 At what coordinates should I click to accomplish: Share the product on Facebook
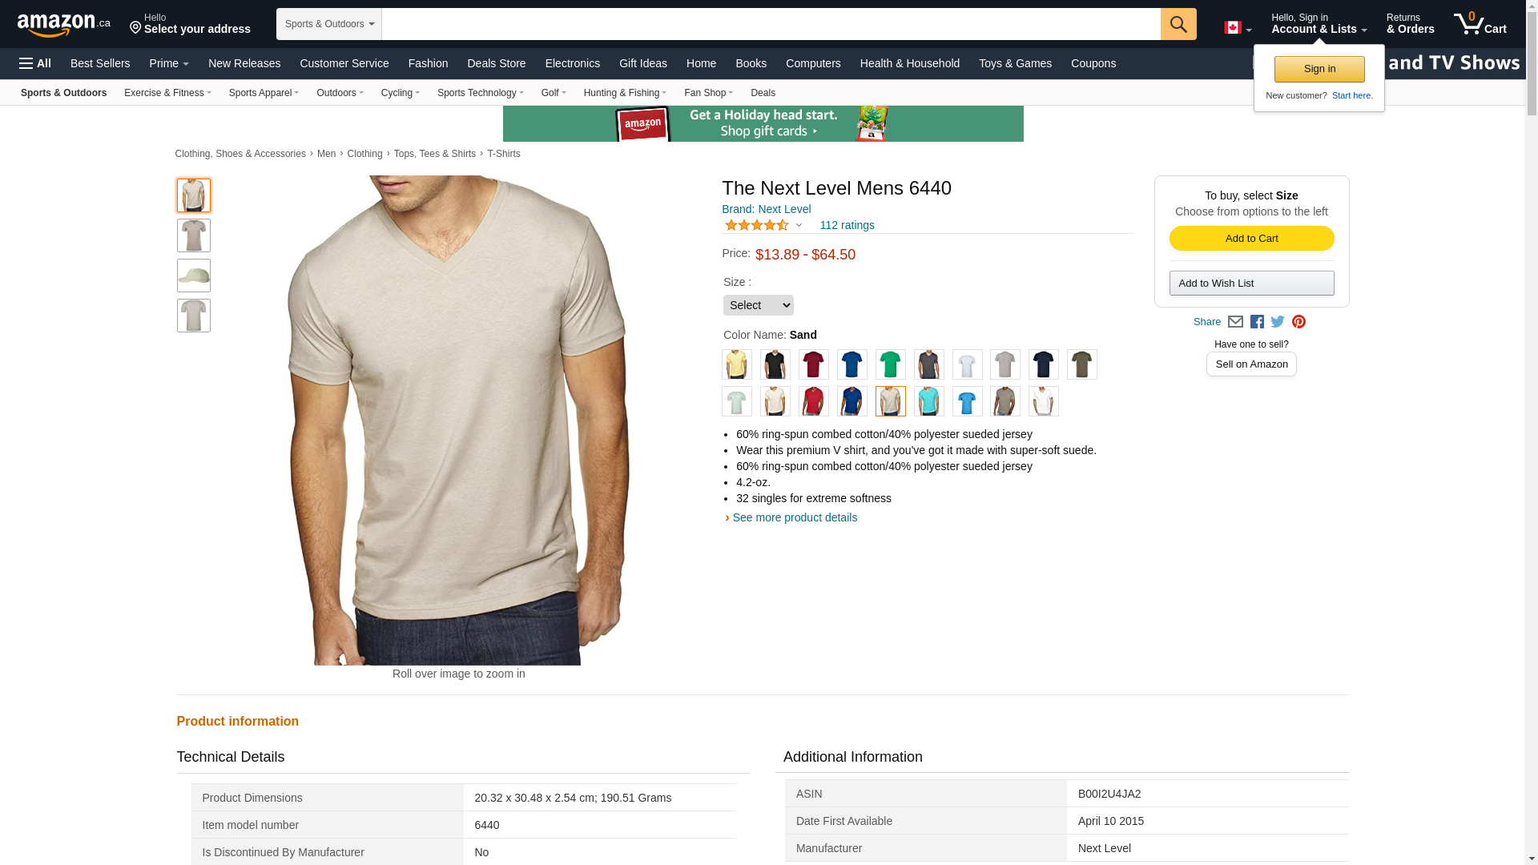coord(1257,322)
